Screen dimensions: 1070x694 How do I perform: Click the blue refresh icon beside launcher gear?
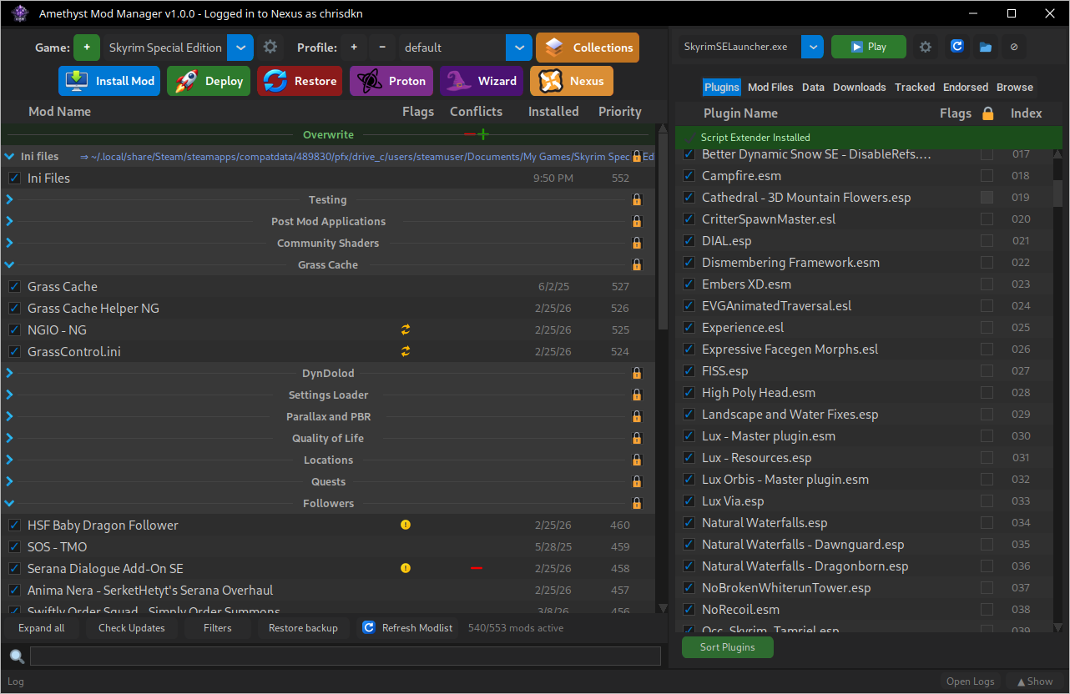click(957, 47)
